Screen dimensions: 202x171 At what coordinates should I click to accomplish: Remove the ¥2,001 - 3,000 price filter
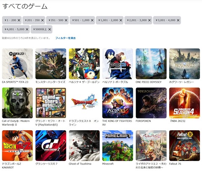pos(149,20)
